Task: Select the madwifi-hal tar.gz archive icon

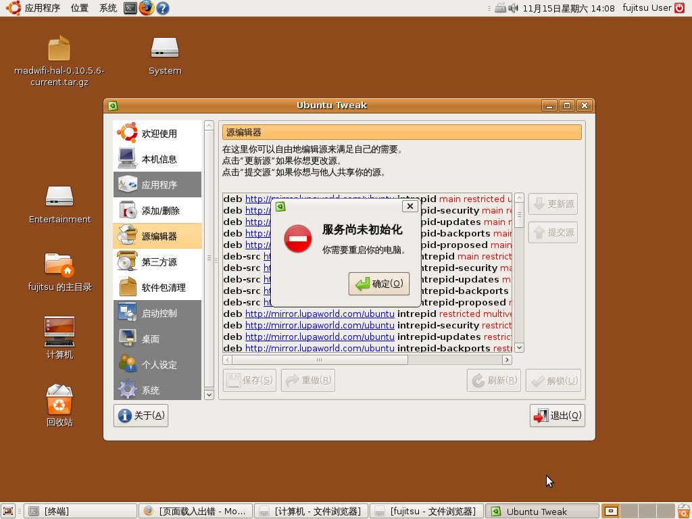Action: pos(59,49)
